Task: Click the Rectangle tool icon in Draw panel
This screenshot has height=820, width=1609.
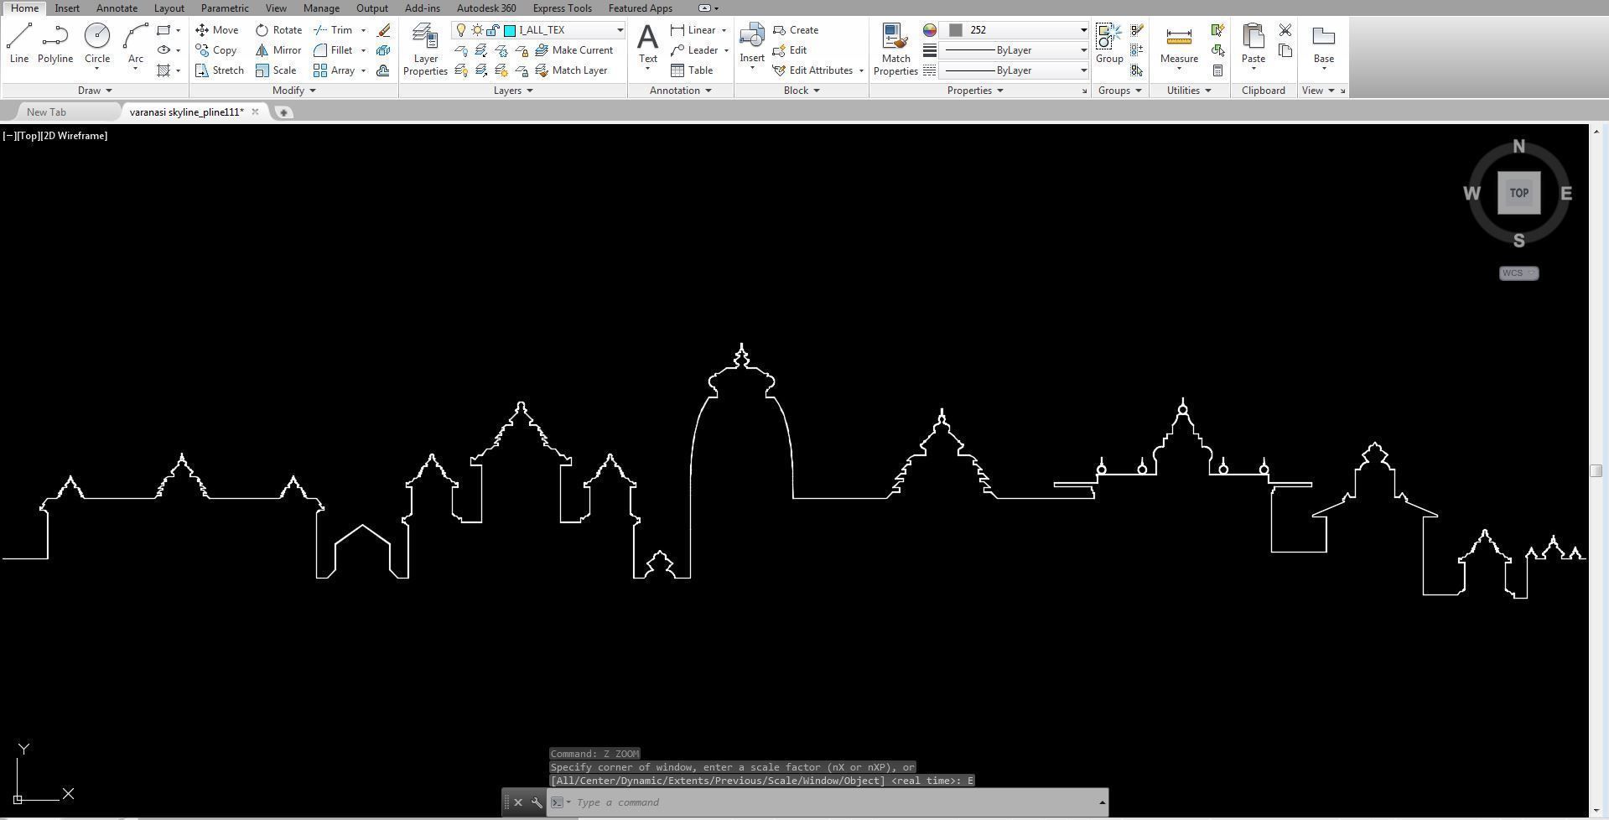Action: (x=163, y=30)
